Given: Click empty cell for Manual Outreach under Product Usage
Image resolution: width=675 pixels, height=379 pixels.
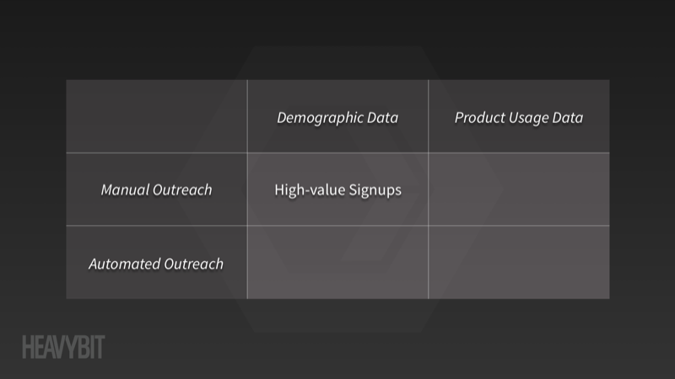Looking at the screenshot, I should point(519,189).
